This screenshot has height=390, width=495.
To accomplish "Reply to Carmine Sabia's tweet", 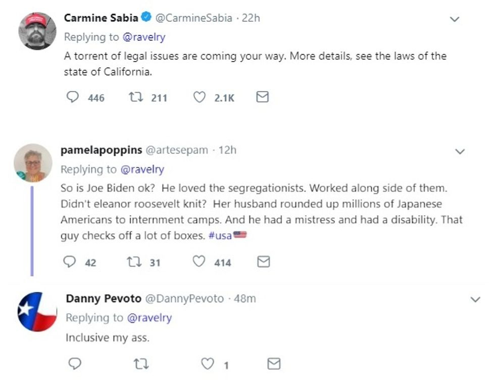I will coord(73,97).
